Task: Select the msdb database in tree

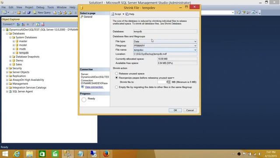Action: coord(22,49)
